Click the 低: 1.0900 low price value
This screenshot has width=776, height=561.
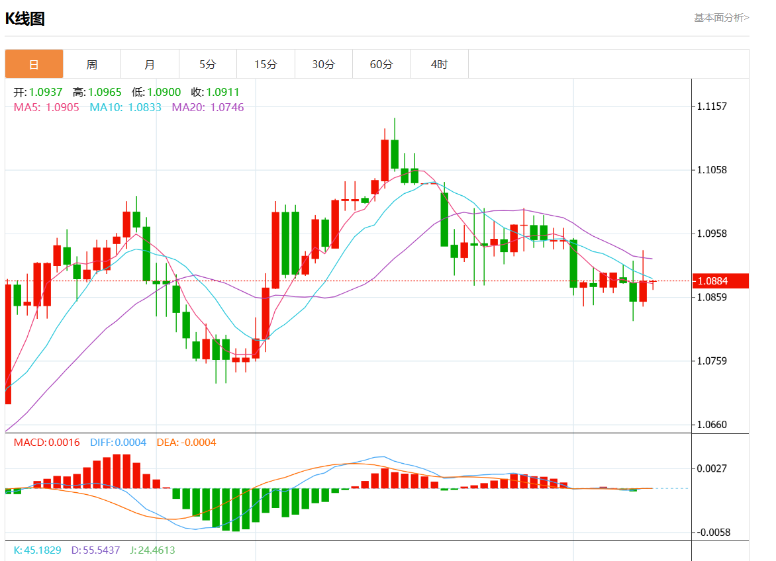point(156,92)
